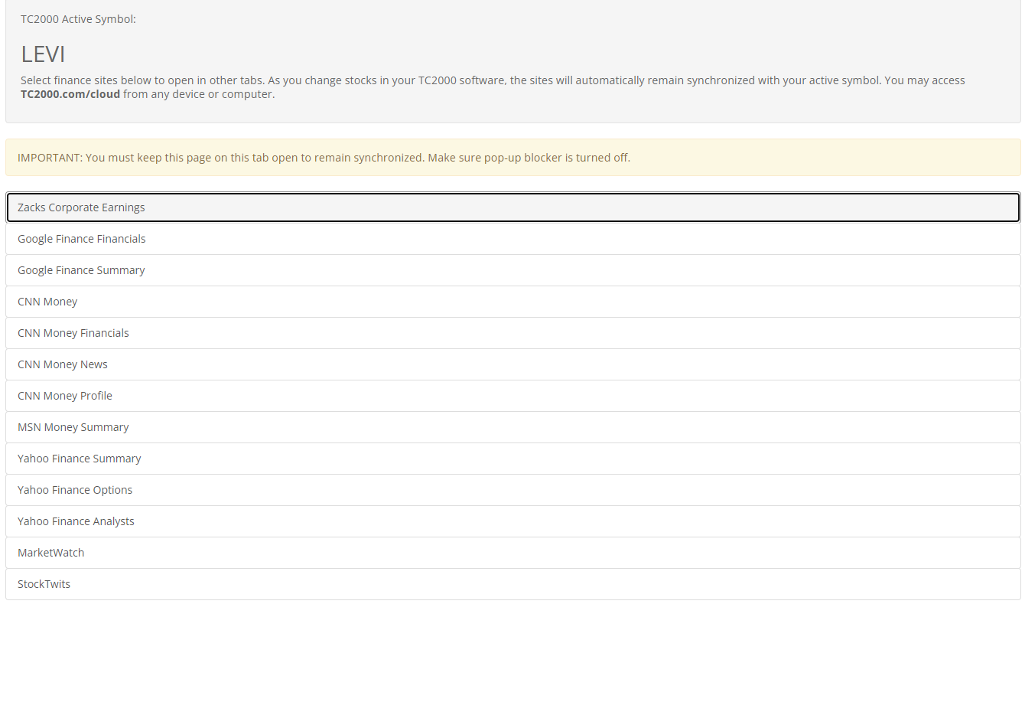Select CNN Money Profile
The height and width of the screenshot is (702, 1025).
pos(512,396)
